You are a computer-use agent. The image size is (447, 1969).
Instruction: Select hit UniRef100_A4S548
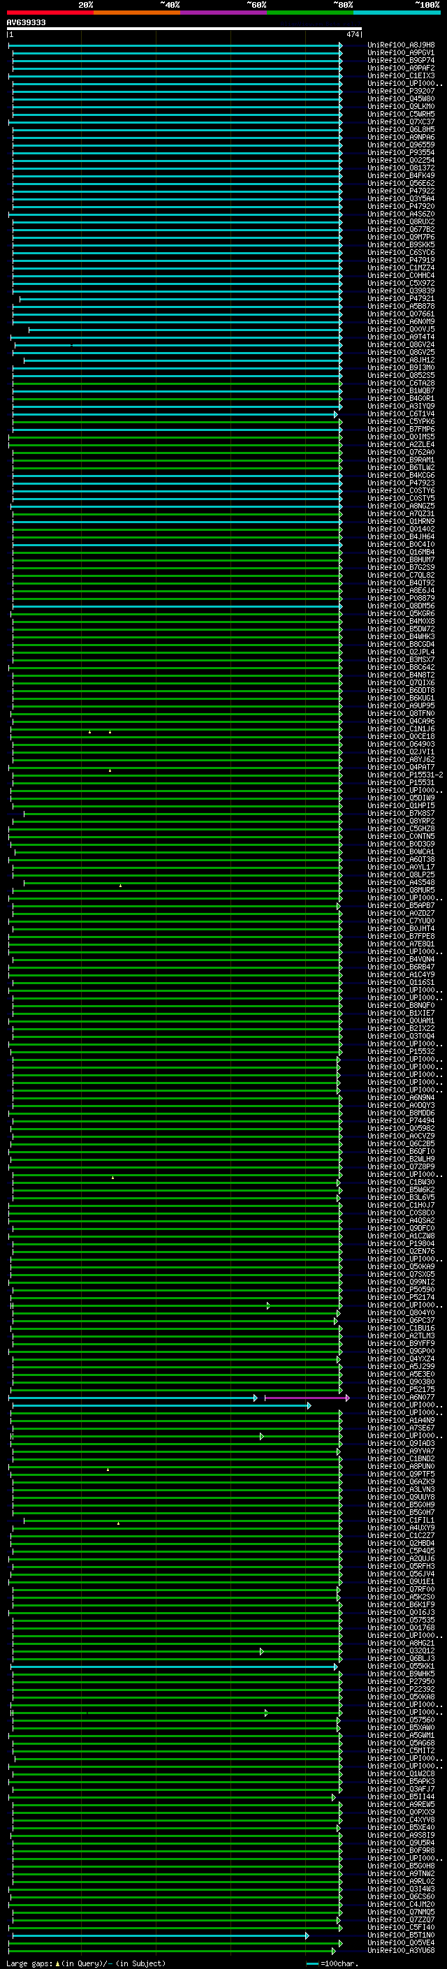tap(401, 883)
